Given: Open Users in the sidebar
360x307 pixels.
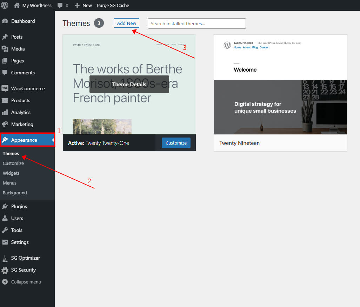Looking at the screenshot, I should click(x=17, y=218).
